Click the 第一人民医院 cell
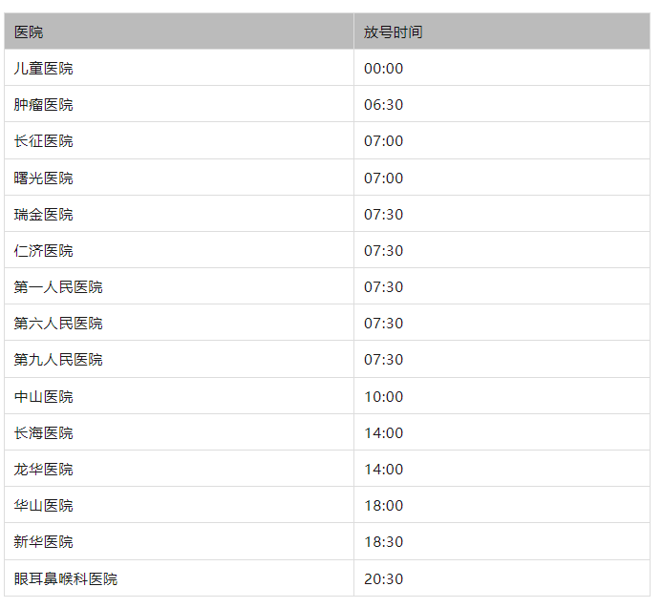The height and width of the screenshot is (608, 662). pyautogui.click(x=58, y=287)
